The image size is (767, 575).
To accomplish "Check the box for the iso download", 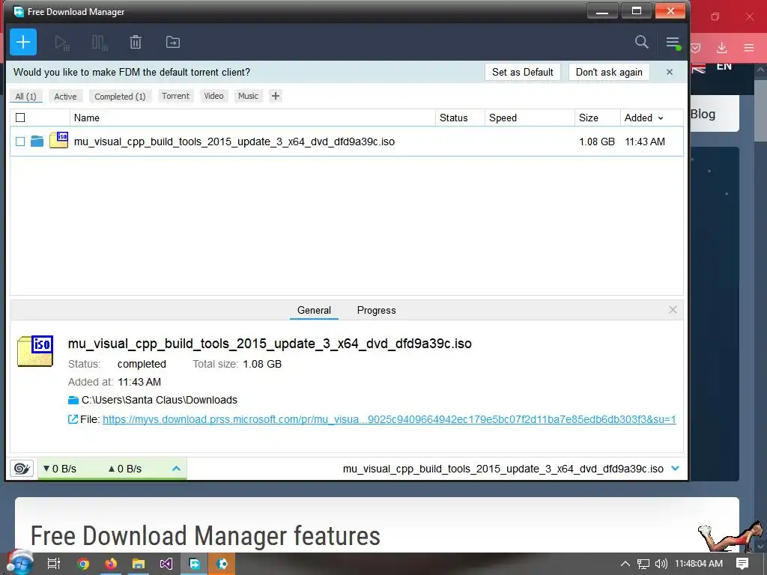I will [x=20, y=142].
